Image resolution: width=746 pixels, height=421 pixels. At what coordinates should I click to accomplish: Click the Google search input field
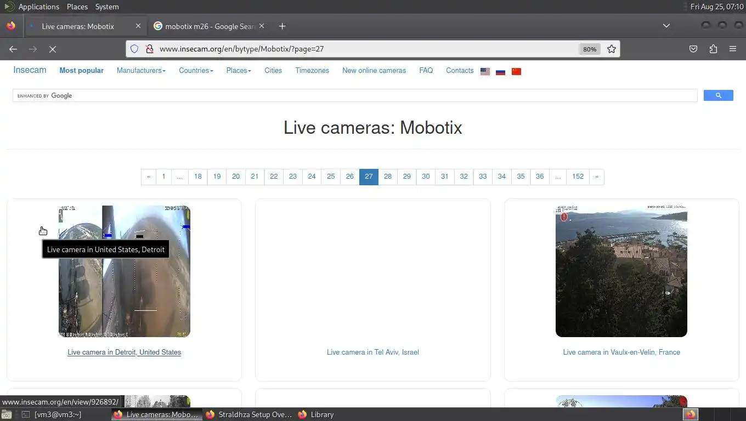[x=355, y=95]
